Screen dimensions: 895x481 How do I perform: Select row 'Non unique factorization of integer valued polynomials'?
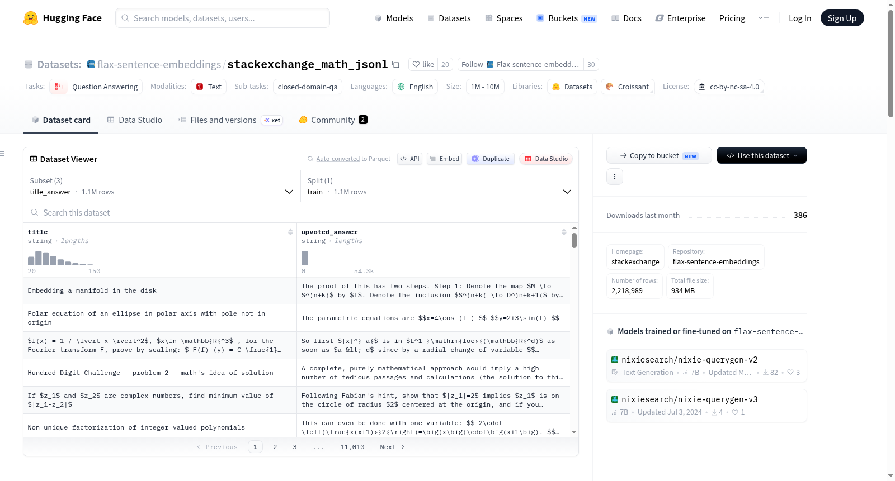click(x=296, y=427)
